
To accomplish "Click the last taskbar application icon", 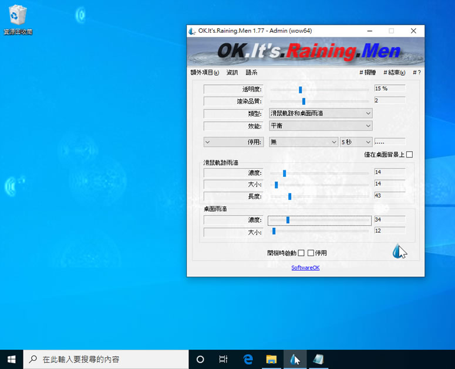I will (x=318, y=360).
